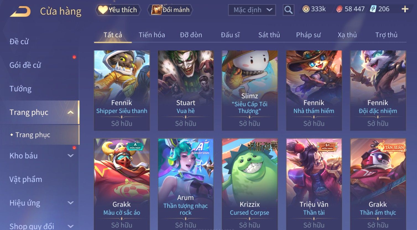Open Tướng in the sidebar
This screenshot has height=230, width=417.
tap(20, 89)
